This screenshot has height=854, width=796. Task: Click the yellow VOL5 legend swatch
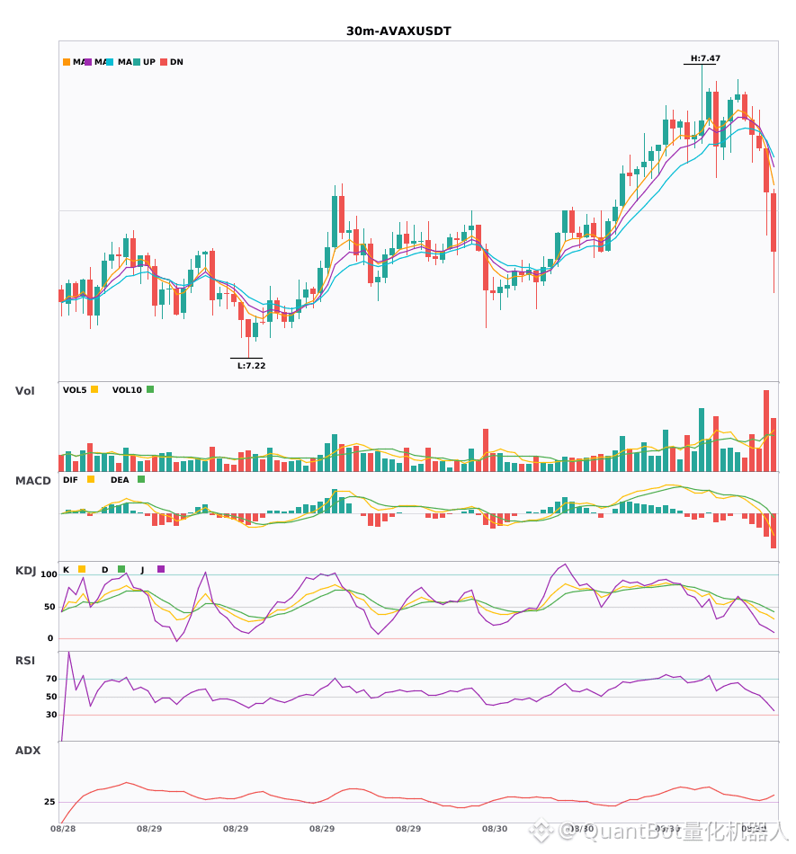tap(94, 389)
